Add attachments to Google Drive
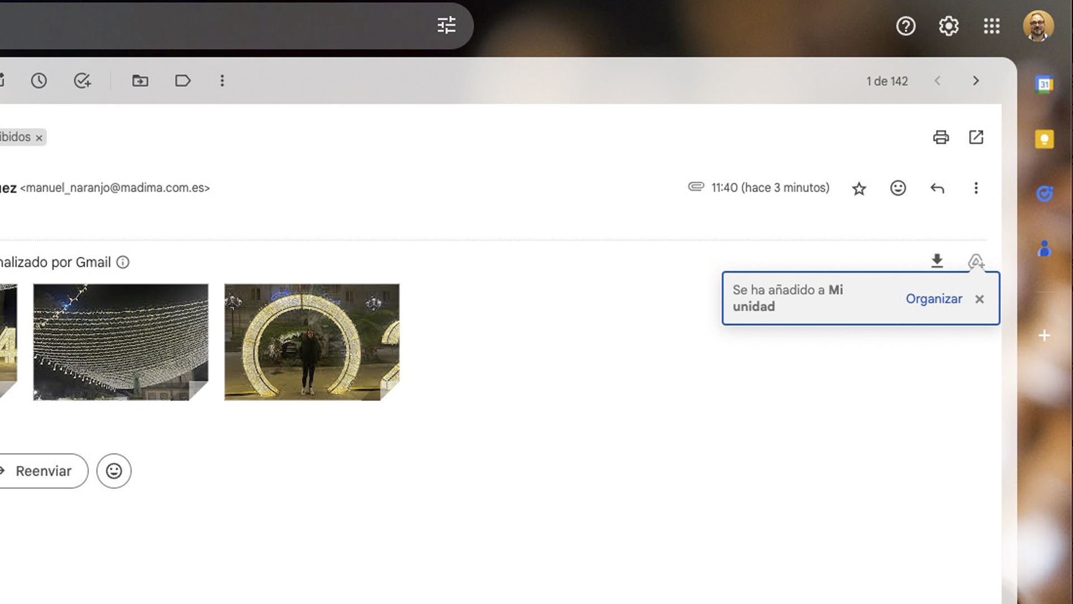The image size is (1073, 604). (976, 261)
